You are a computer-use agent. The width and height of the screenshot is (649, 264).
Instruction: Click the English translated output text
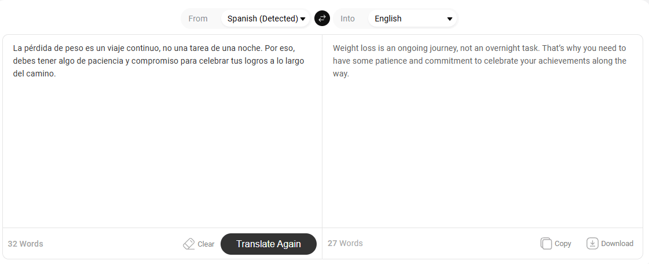point(480,61)
